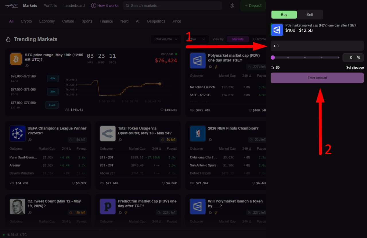Click the 8.2x payout button for $77,000–$77,500
The image size is (367, 238).
(52, 105)
